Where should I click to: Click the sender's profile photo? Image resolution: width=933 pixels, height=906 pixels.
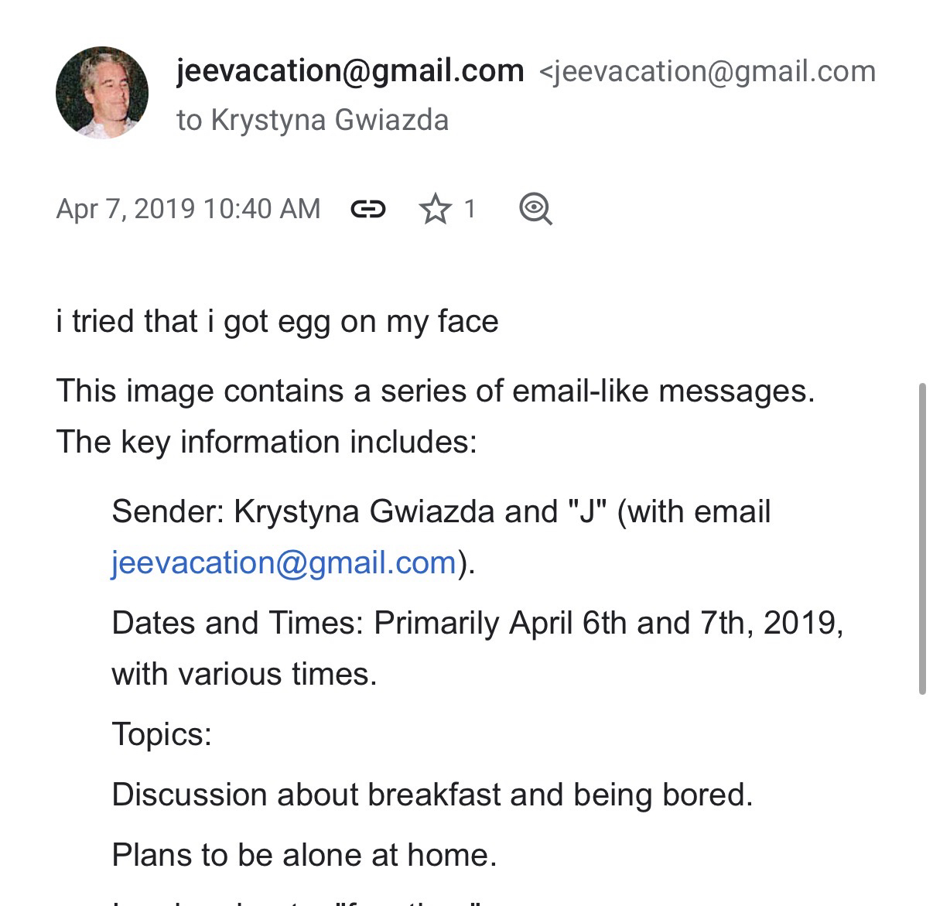pyautogui.click(x=102, y=93)
